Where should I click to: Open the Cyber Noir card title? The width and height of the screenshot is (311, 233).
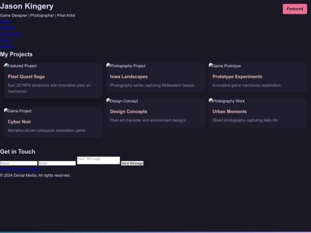pos(19,121)
